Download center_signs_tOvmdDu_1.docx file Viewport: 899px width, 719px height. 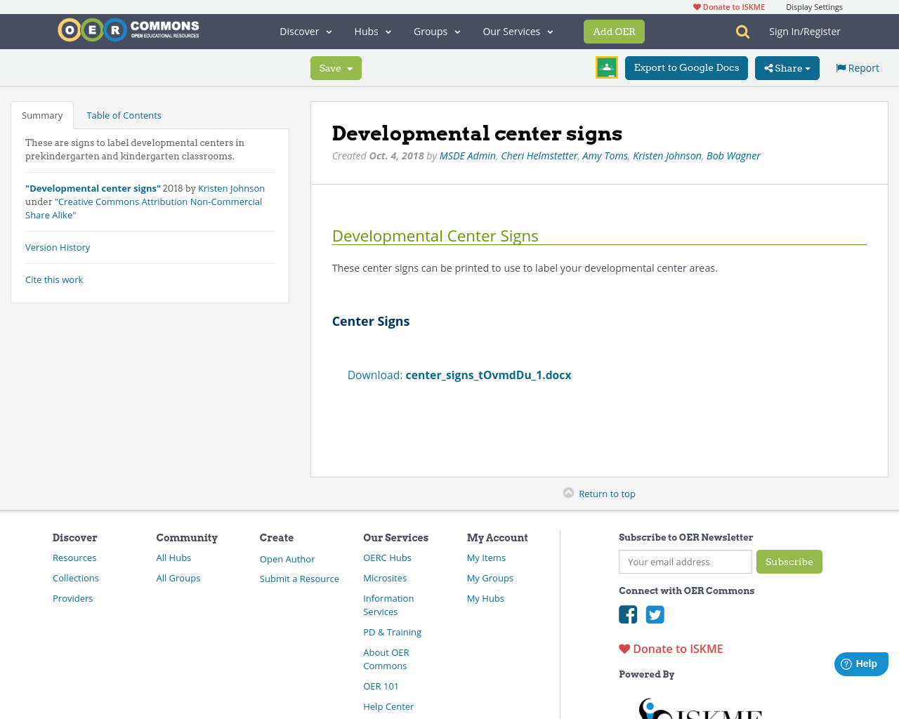[488, 375]
